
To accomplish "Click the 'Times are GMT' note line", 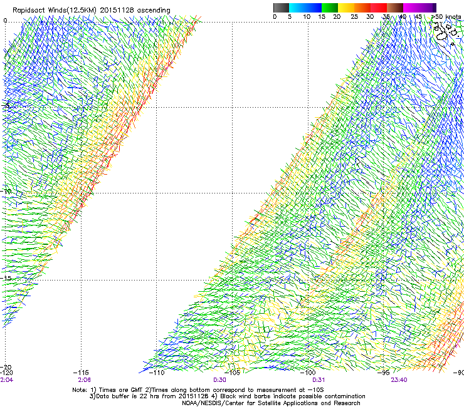I will point(198,390).
